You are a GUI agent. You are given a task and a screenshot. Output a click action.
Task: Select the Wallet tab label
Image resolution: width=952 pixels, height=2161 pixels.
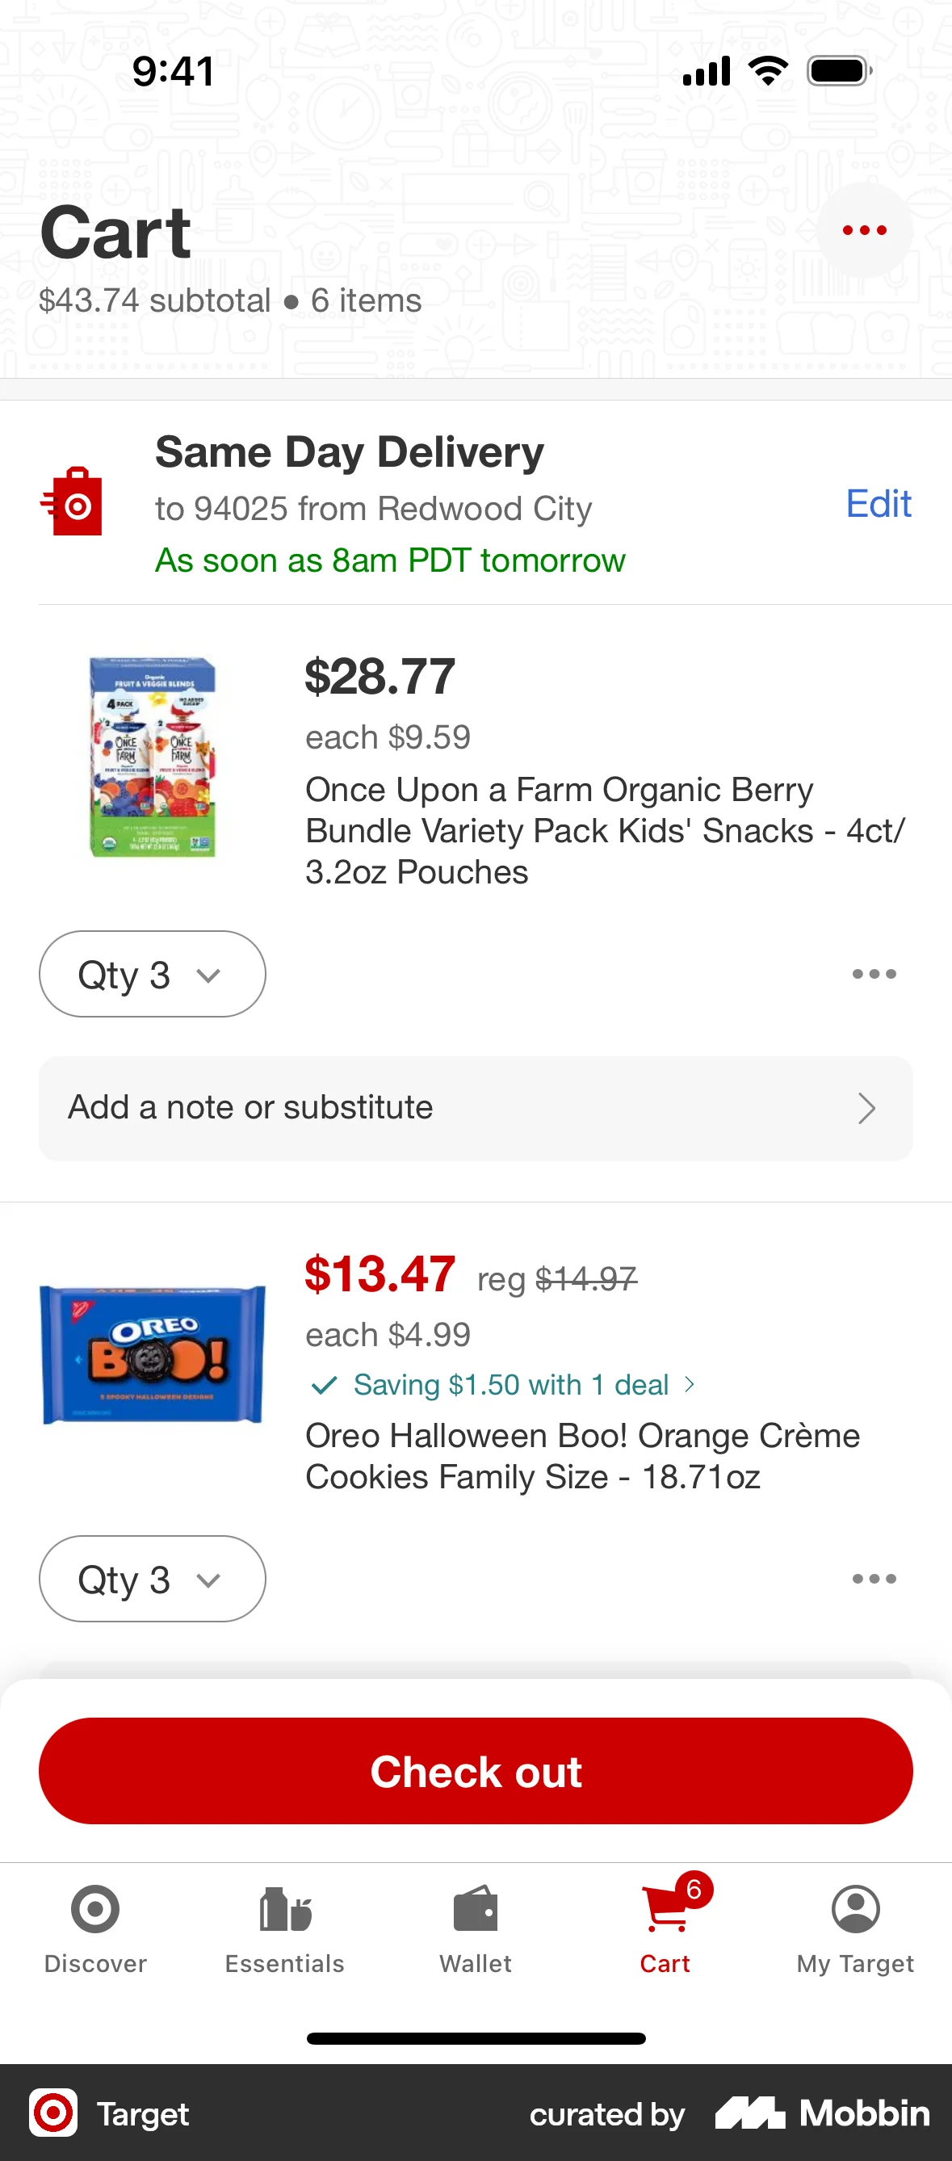coord(475,1963)
